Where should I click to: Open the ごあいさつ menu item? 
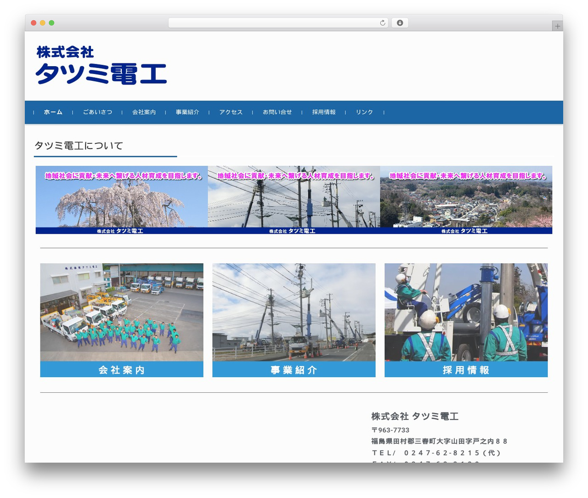97,112
